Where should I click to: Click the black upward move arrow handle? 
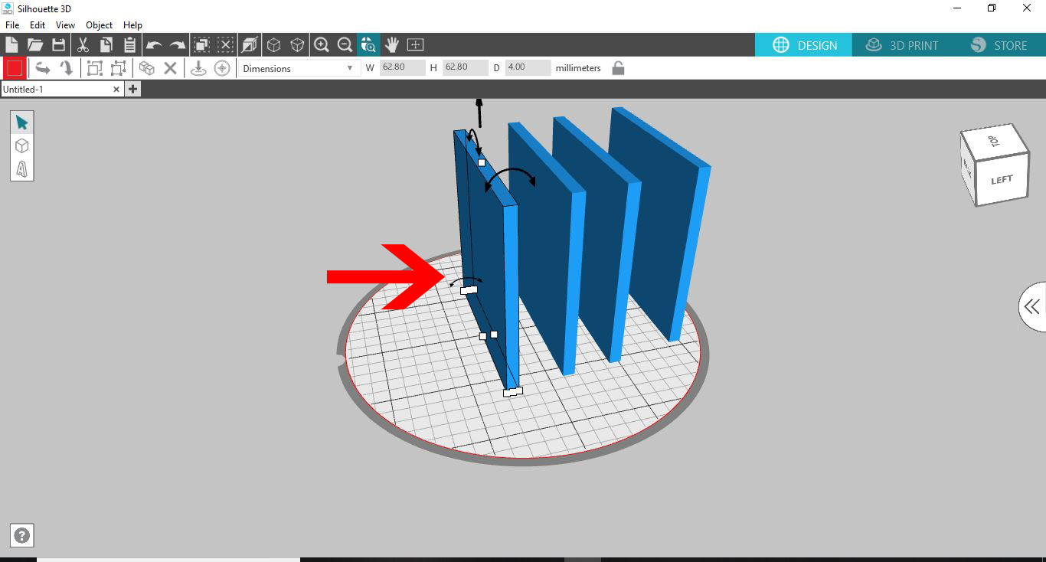click(x=479, y=113)
